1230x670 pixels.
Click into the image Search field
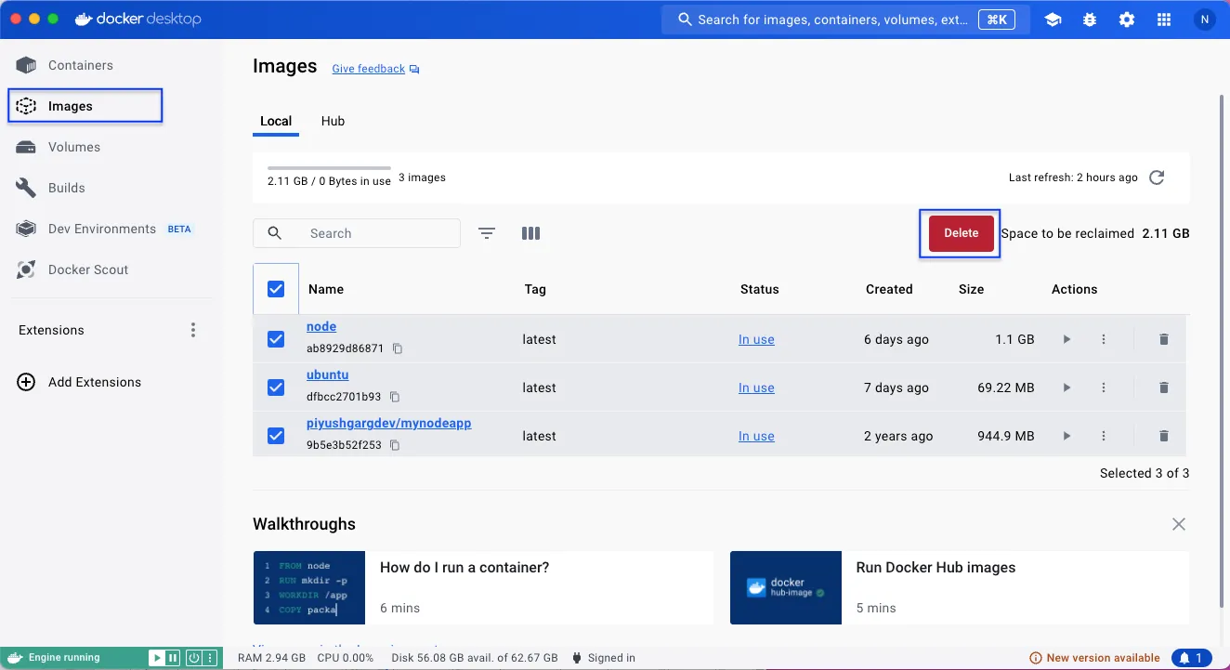point(357,233)
